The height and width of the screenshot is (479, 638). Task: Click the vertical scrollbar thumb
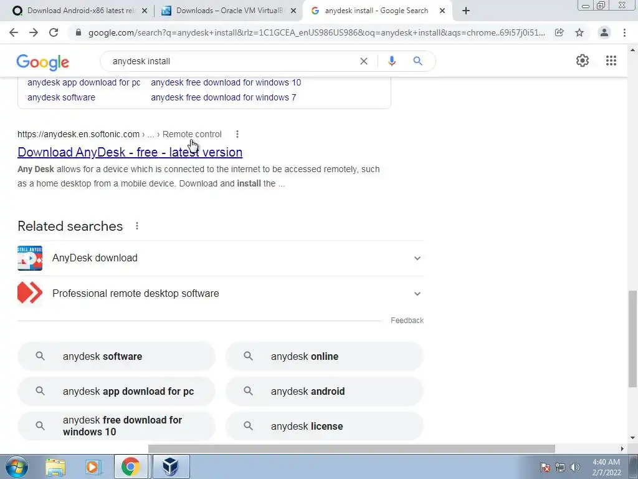coord(632,339)
